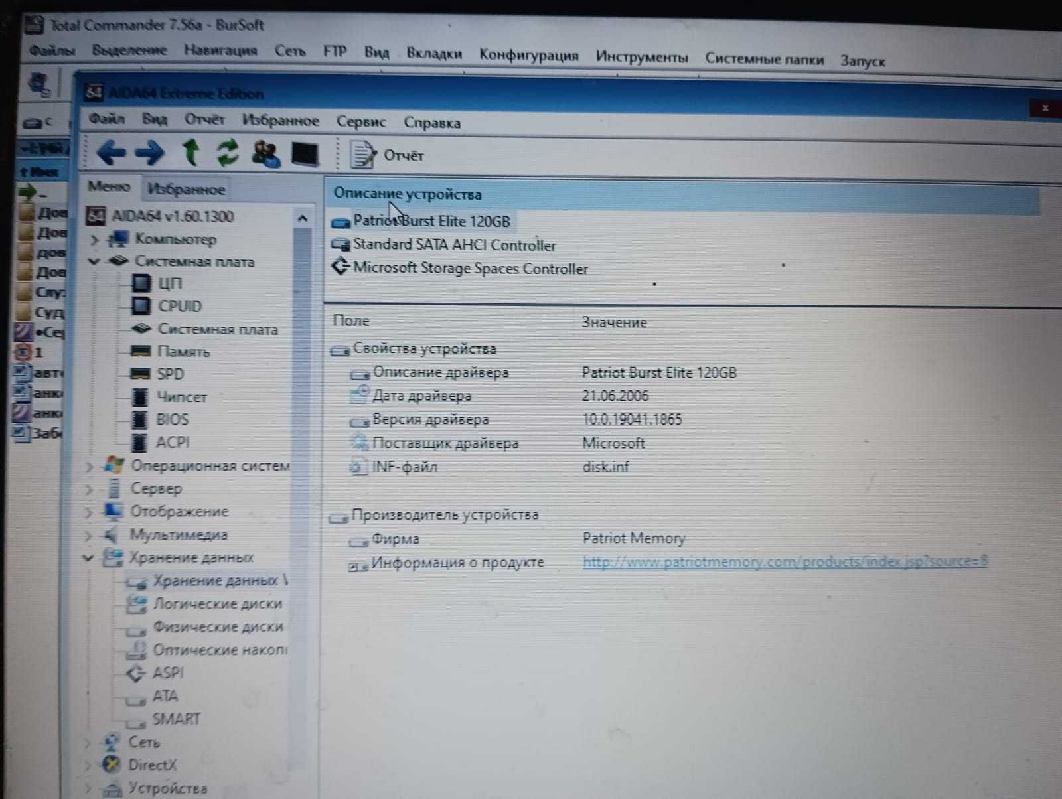Image resolution: width=1062 pixels, height=799 pixels.
Task: Select Оптические накопители tree item
Action: point(208,650)
